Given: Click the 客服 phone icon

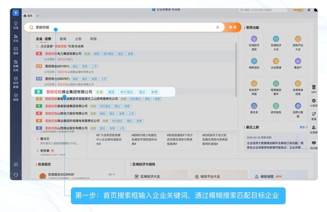Looking at the screenshot, I should coord(314,116).
